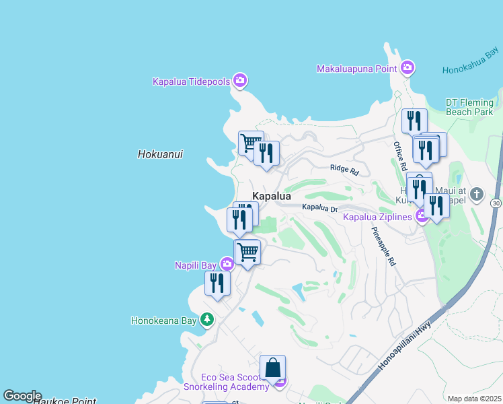Click the Honokahua Bay label
Viewport: 503px width, 404px height.
click(471, 61)
